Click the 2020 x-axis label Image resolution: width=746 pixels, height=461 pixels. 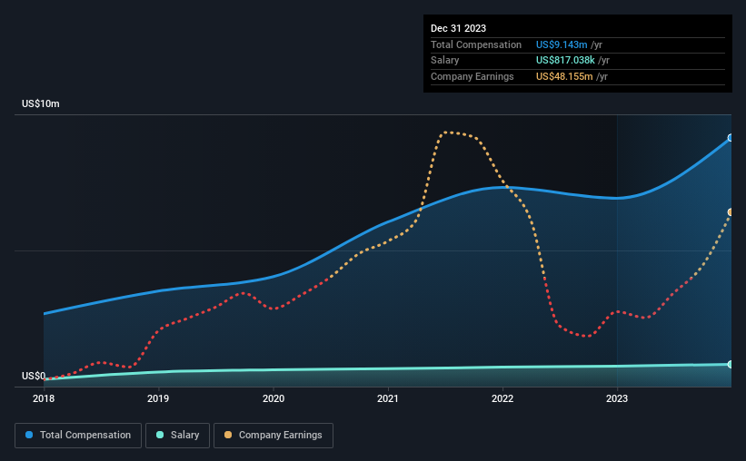274,398
